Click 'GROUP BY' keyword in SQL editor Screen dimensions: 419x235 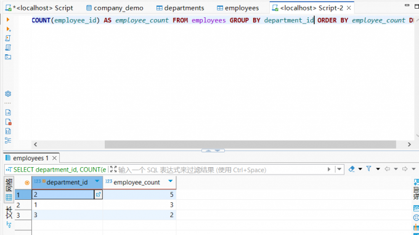pos(245,20)
